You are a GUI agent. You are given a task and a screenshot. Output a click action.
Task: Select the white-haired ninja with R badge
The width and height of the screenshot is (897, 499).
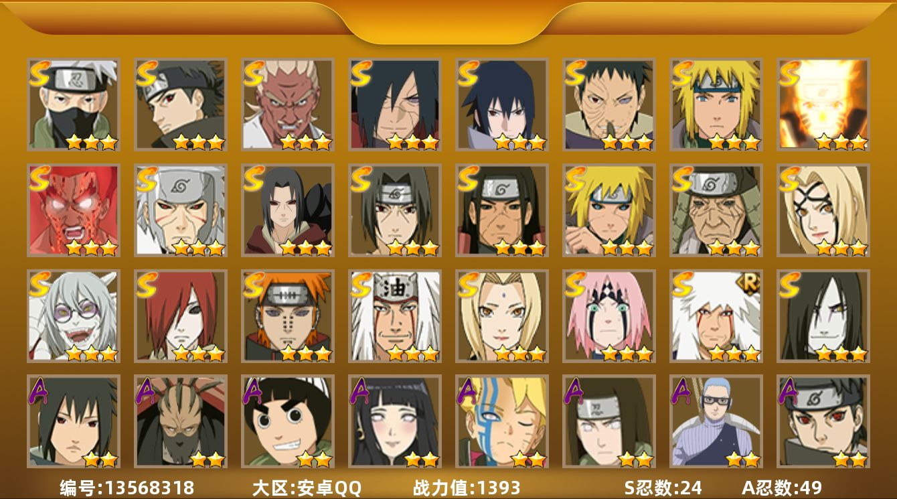point(716,315)
